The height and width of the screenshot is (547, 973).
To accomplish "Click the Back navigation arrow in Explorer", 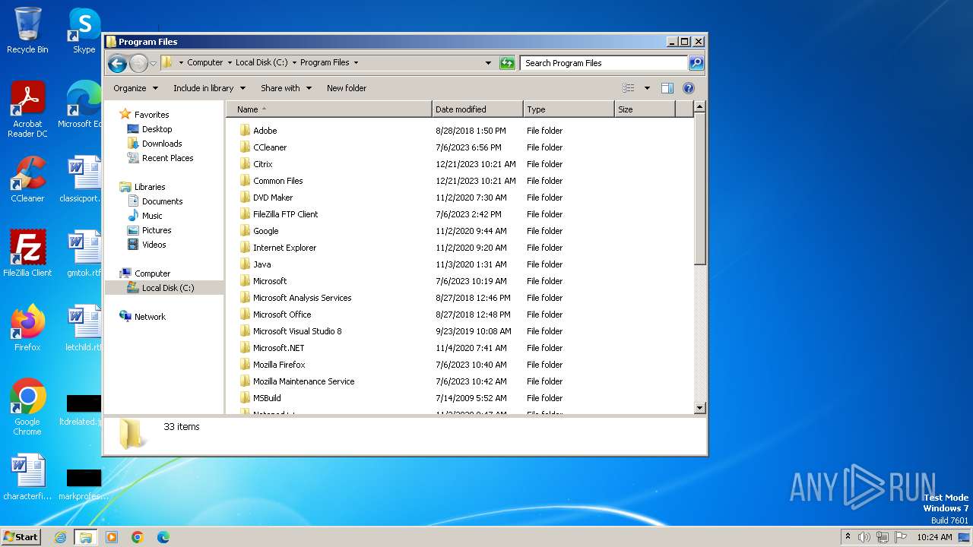I will tap(117, 63).
